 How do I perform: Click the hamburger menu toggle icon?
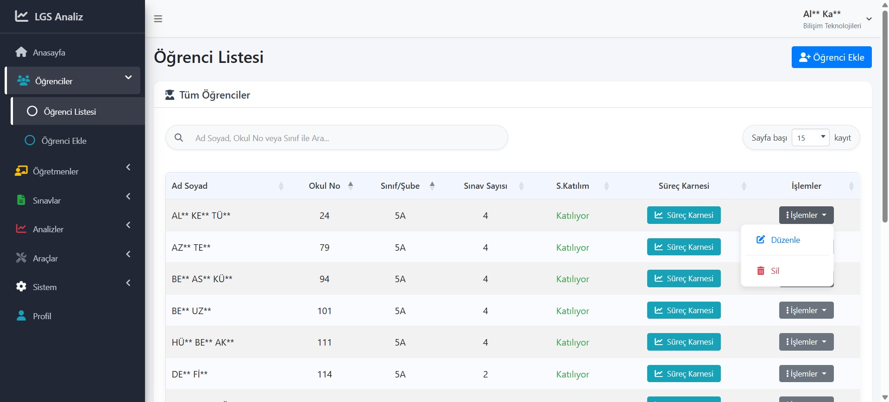[x=158, y=19]
